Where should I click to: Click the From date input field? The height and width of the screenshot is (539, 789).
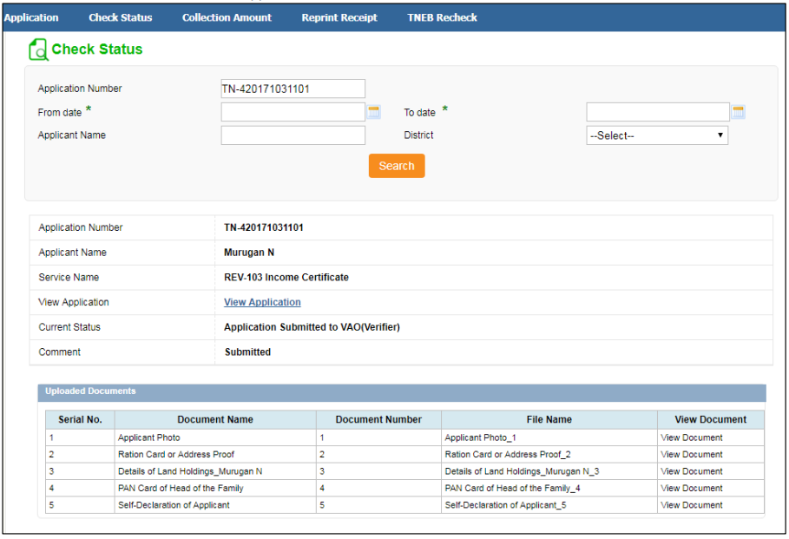[x=293, y=112]
